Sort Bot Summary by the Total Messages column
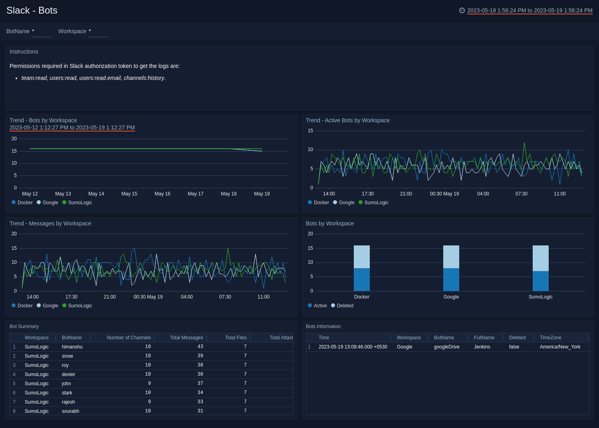Image resolution: width=599 pixels, height=428 pixels. coord(186,337)
